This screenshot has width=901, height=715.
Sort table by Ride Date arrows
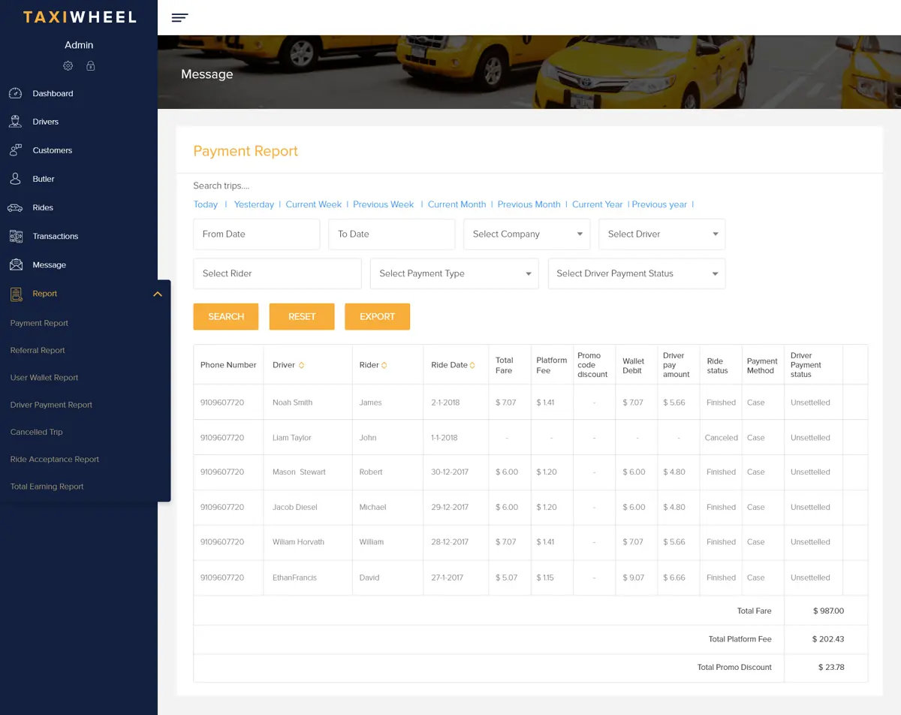[x=473, y=365]
